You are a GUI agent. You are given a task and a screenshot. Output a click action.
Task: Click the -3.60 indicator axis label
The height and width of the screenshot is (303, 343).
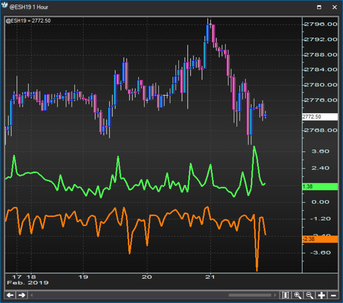point(320,253)
